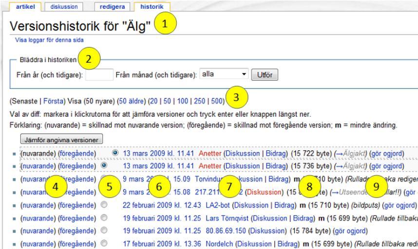The height and width of the screenshot is (249, 418).
Task: Open the "redigera" tab
Action: 113,7
